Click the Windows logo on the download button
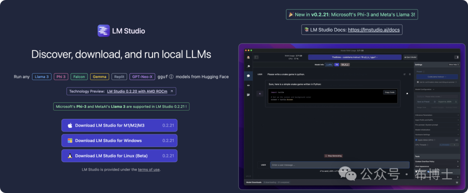Image resolution: width=468 pixels, height=193 pixels. [70, 141]
